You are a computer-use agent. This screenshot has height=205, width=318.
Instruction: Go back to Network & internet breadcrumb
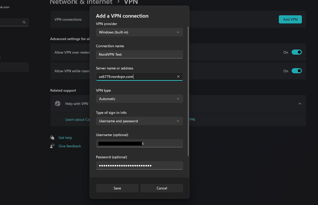[x=81, y=2]
